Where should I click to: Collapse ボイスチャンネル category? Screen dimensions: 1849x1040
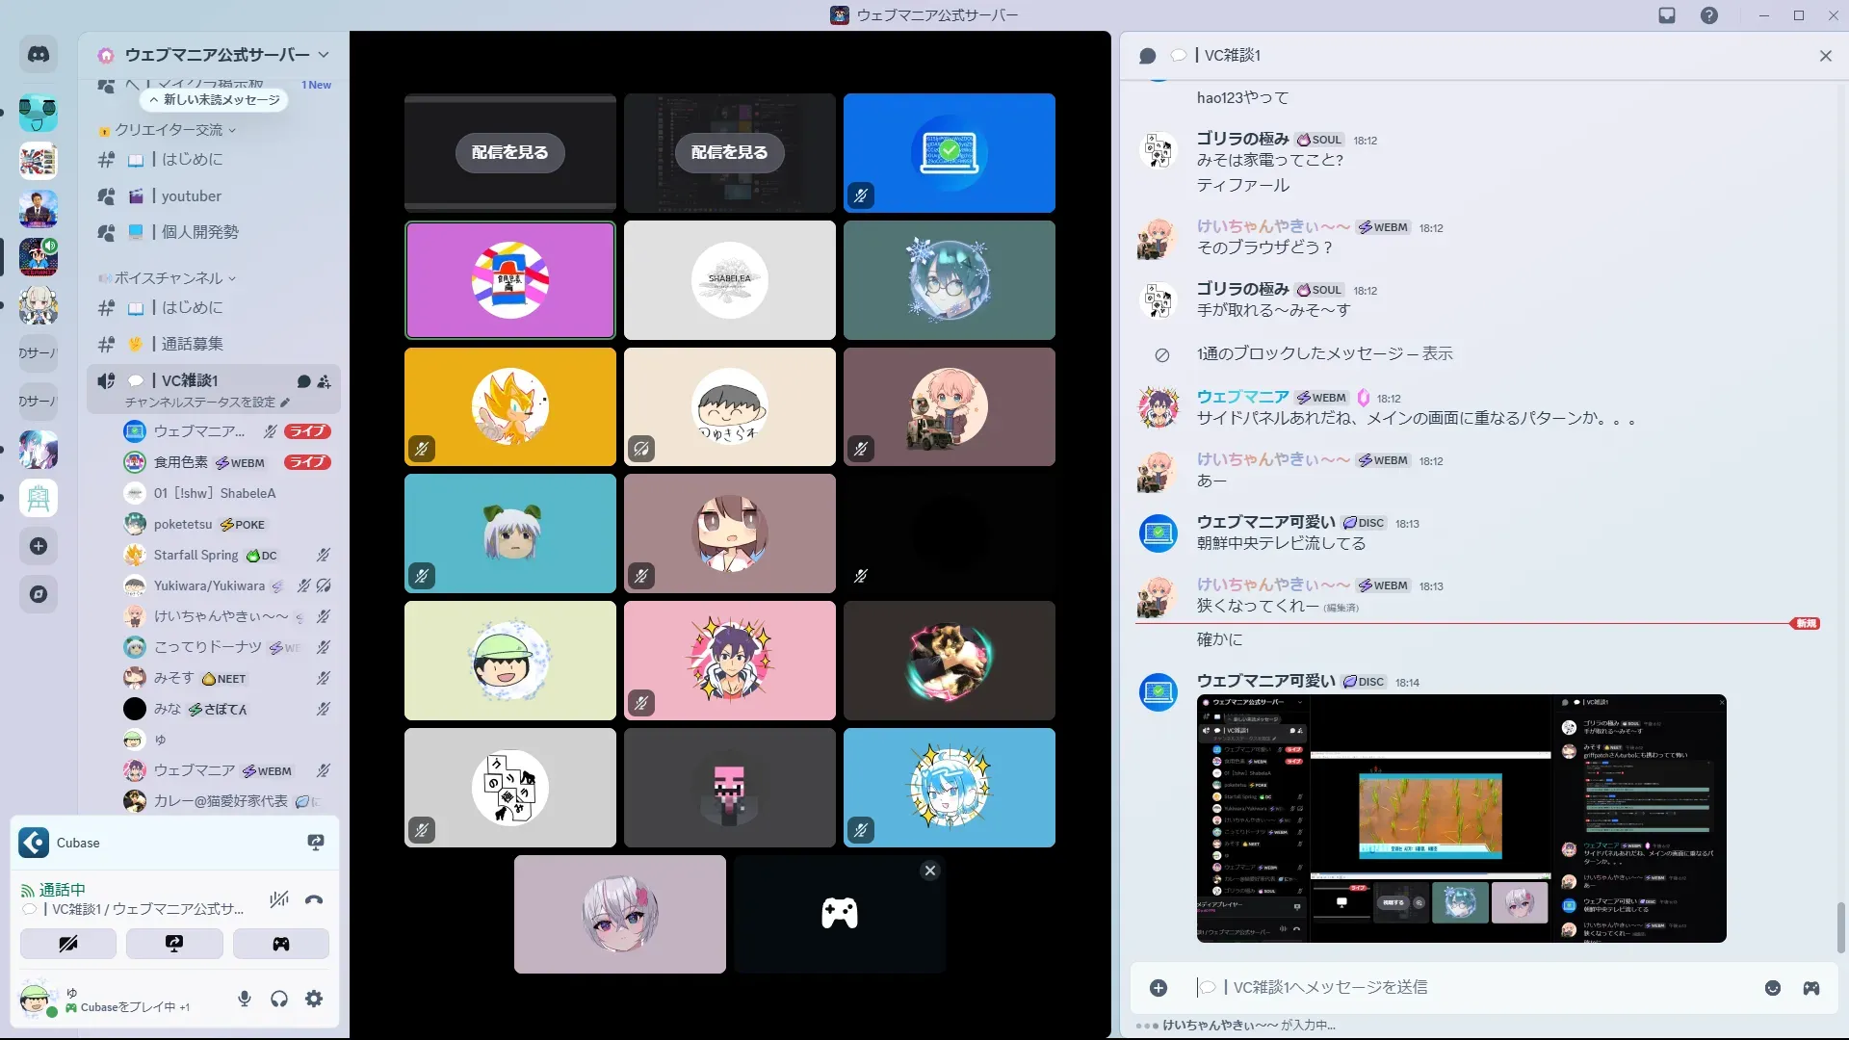(x=169, y=278)
